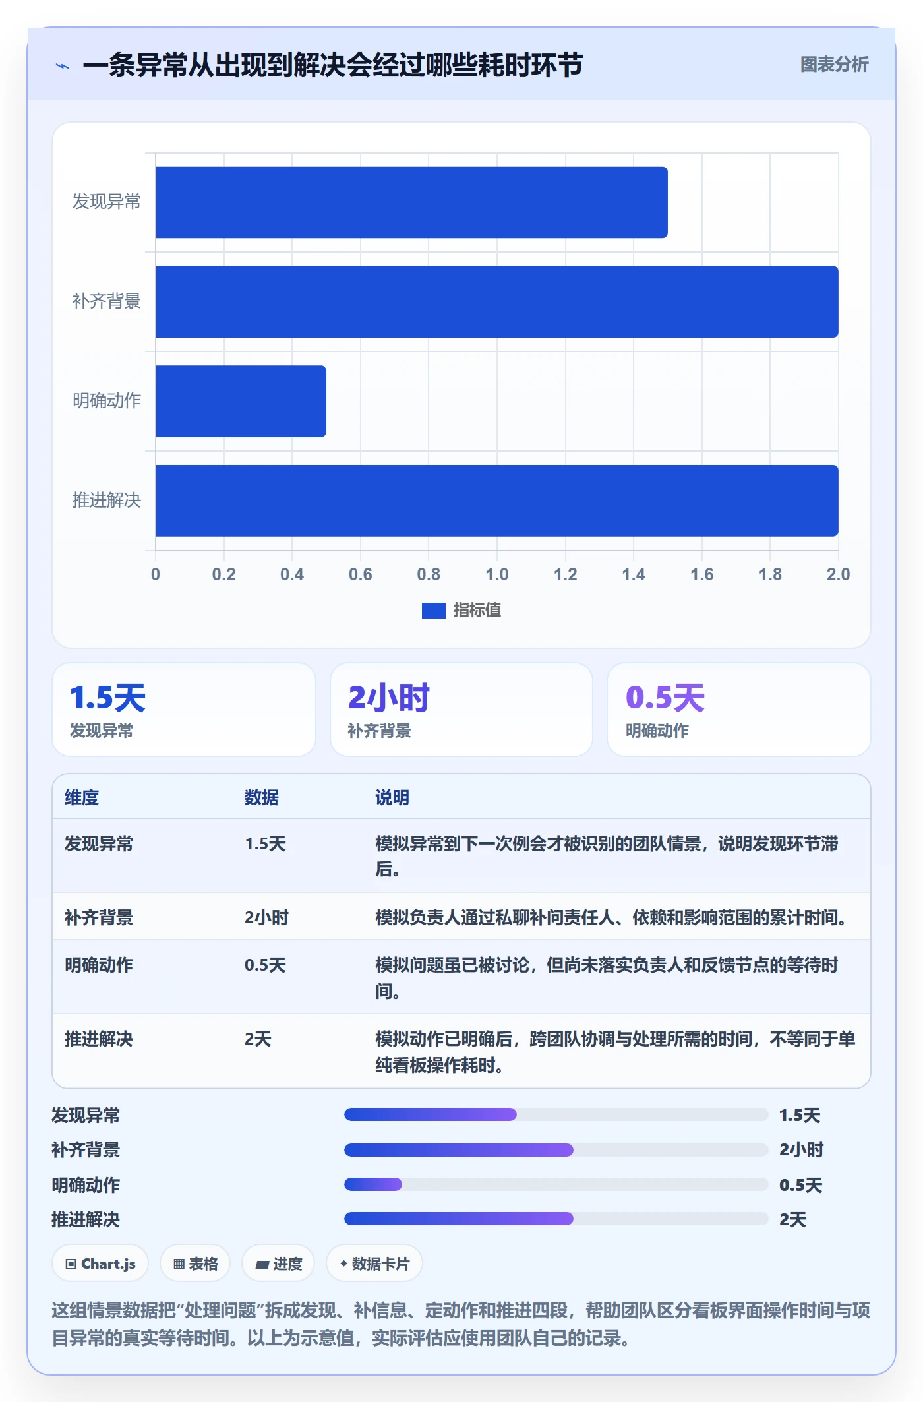The image size is (923, 1402).
Task: Click the 图表分析 label in the header
Action: pos(834,65)
